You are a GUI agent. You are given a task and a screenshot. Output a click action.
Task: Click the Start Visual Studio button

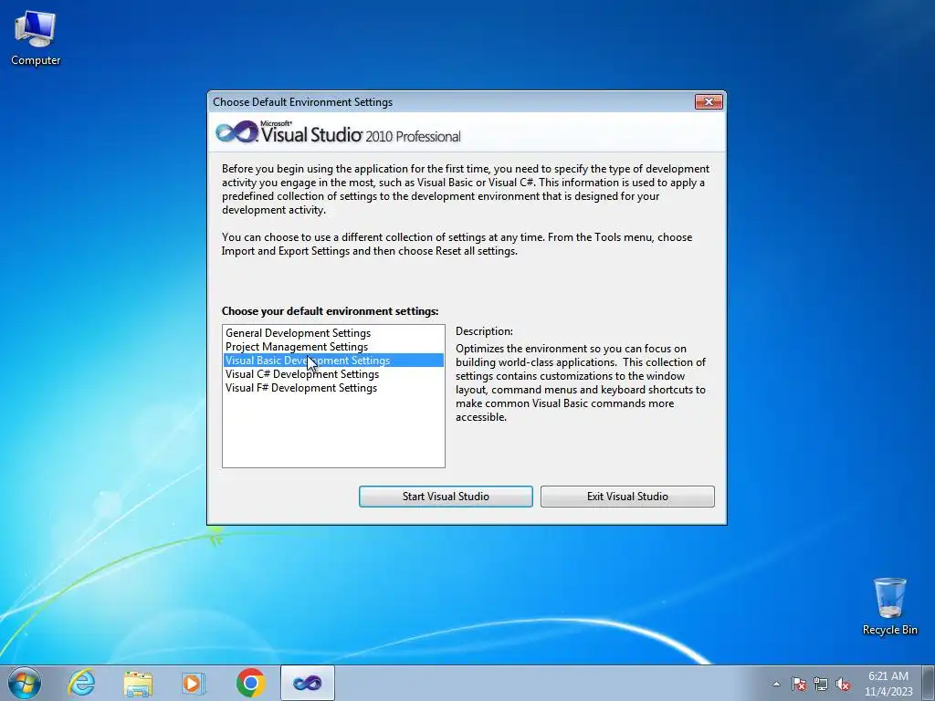(x=446, y=496)
